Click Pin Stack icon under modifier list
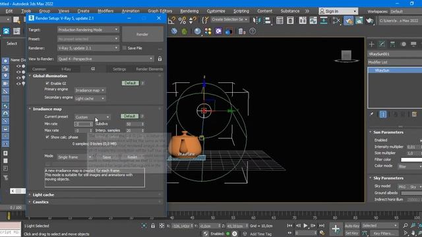 click(x=372, y=114)
